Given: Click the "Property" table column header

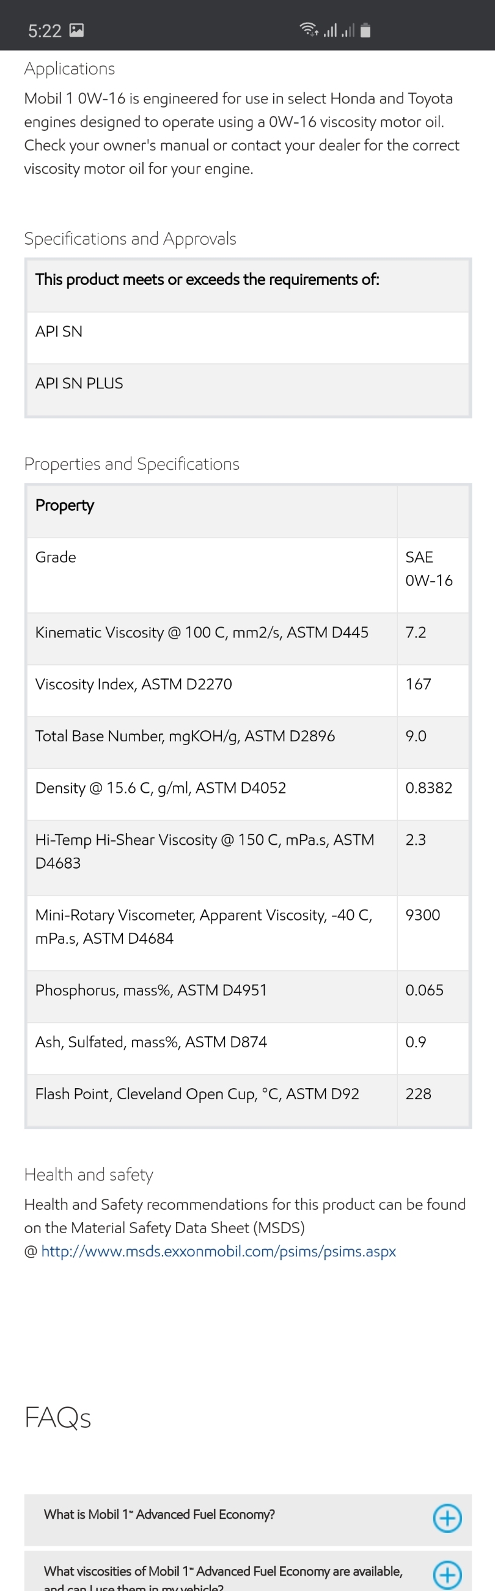Looking at the screenshot, I should [65, 505].
